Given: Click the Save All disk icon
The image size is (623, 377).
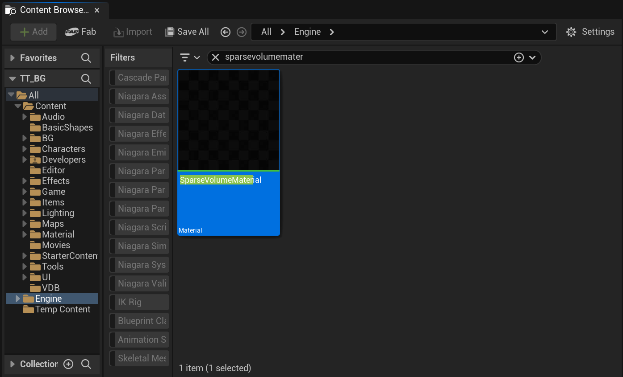Looking at the screenshot, I should pos(169,32).
